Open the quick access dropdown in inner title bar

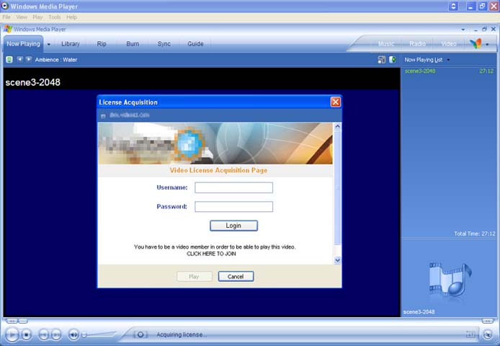(x=463, y=30)
